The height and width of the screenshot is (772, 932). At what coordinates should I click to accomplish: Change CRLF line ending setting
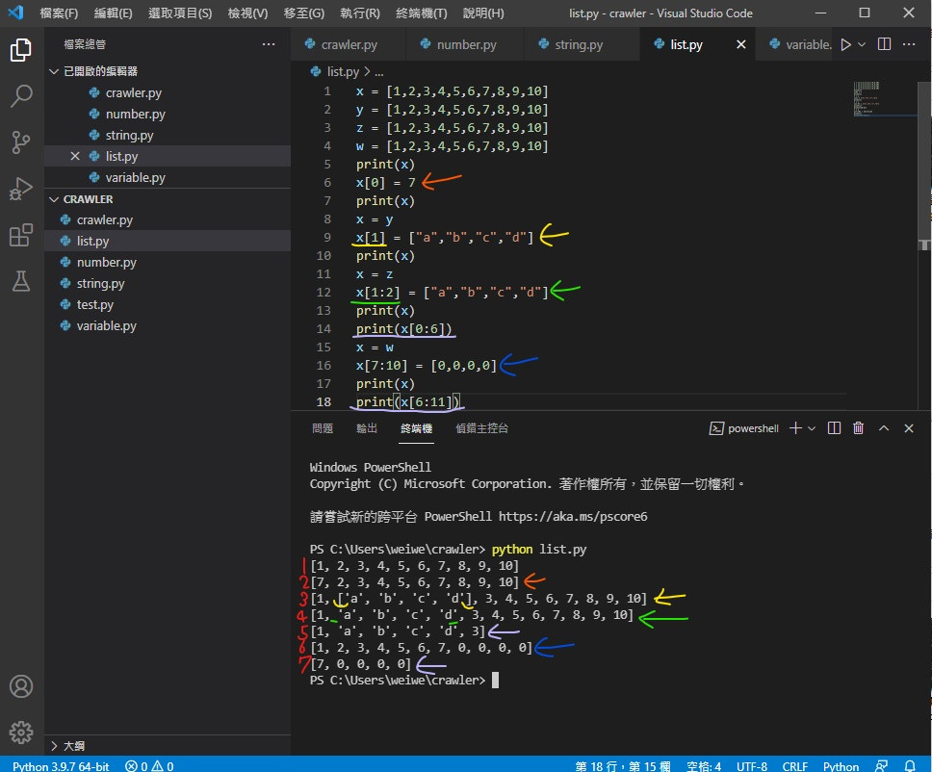pos(794,765)
